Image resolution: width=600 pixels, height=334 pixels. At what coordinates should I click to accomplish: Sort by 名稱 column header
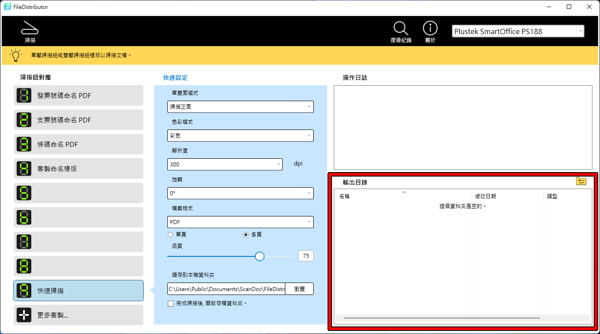[404, 196]
